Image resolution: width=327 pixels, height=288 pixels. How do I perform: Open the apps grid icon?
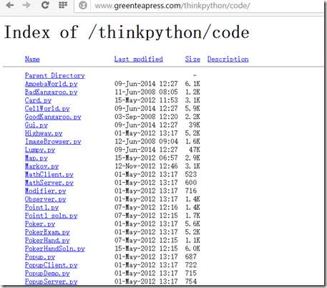point(63,5)
